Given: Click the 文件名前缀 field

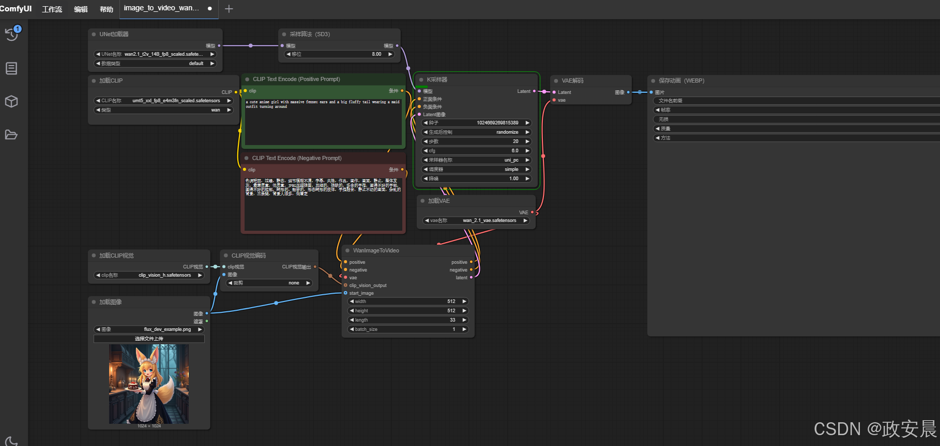Looking at the screenshot, I should pyautogui.click(x=796, y=101).
